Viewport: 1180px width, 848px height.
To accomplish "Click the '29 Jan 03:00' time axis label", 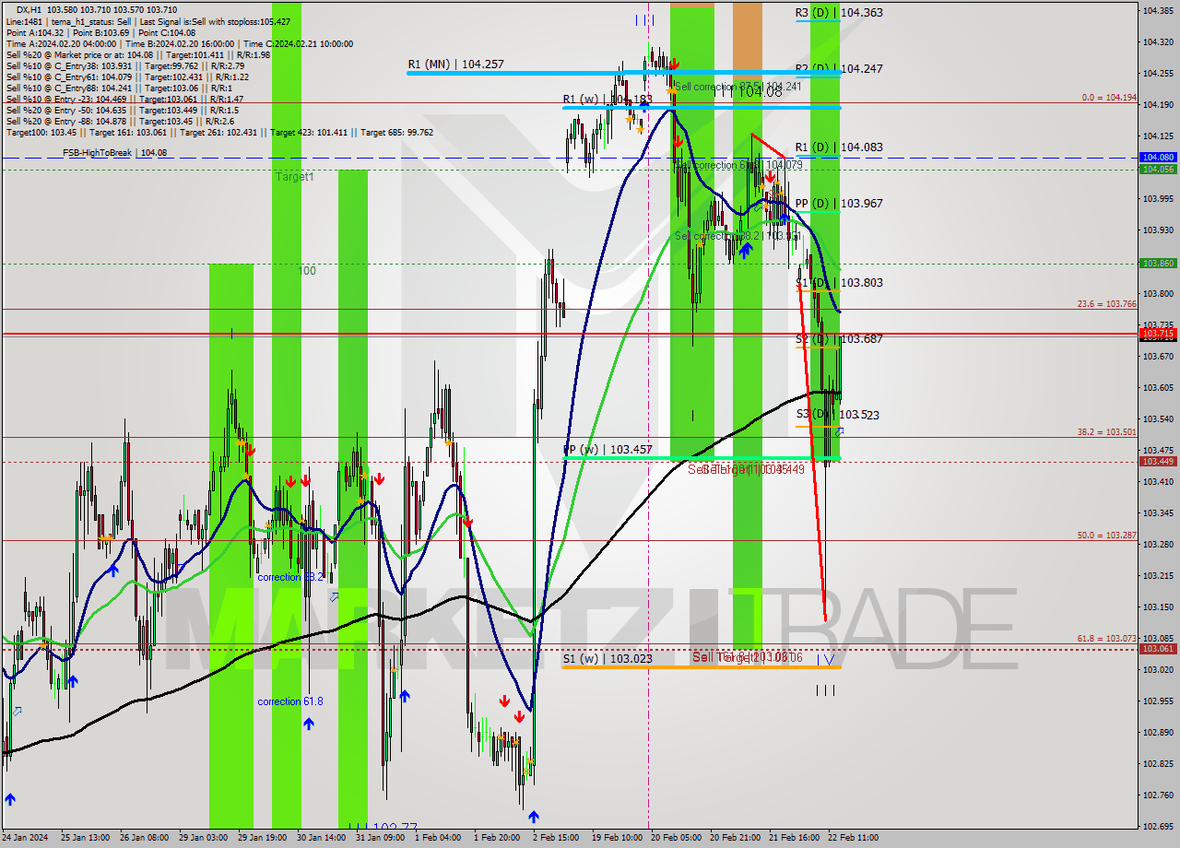I will pyautogui.click(x=203, y=838).
